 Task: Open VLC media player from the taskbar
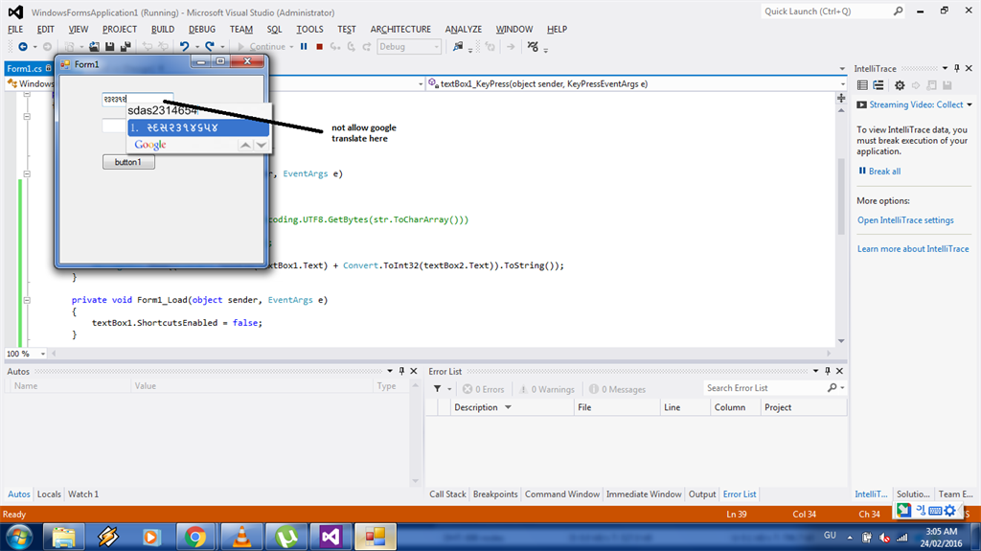(240, 538)
